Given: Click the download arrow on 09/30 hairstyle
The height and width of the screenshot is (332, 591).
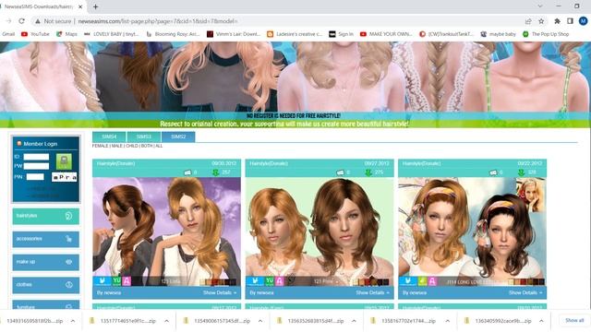Looking at the screenshot, I should click(x=215, y=172).
